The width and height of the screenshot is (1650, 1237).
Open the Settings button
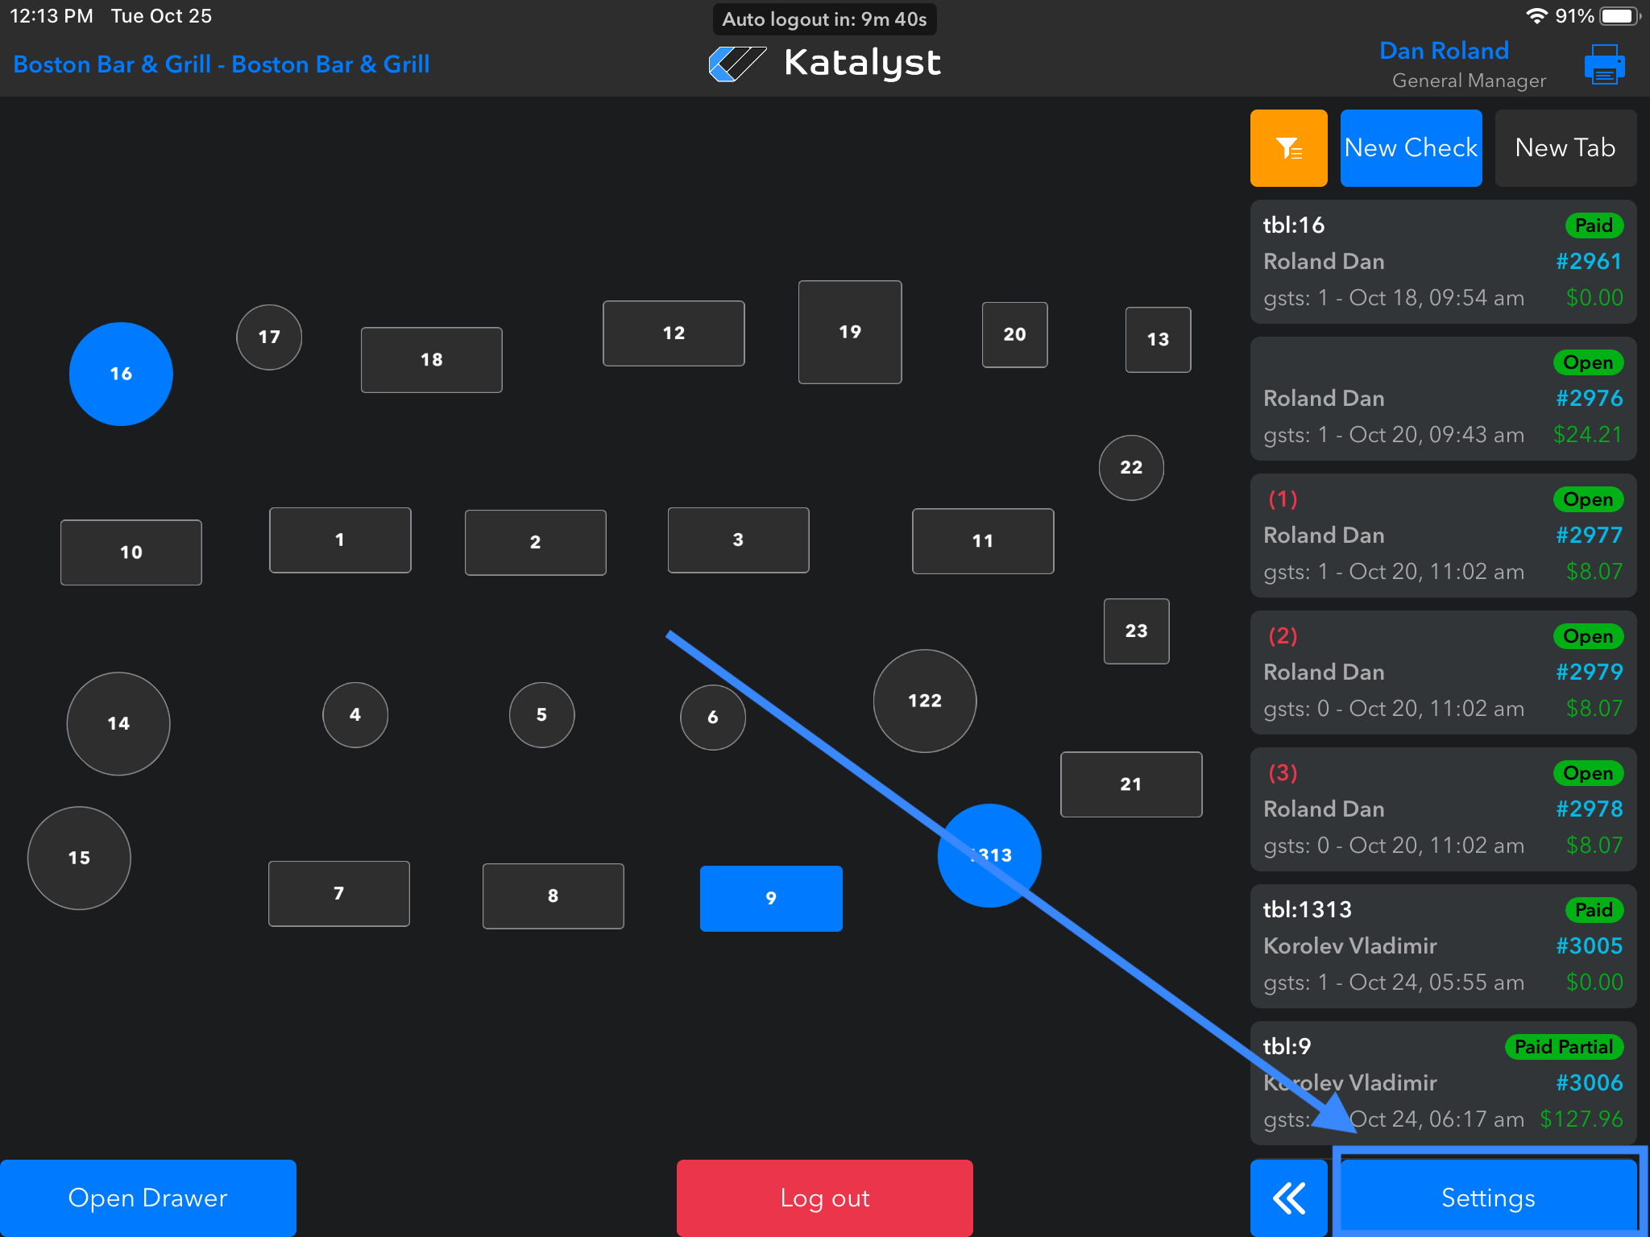[1487, 1198]
